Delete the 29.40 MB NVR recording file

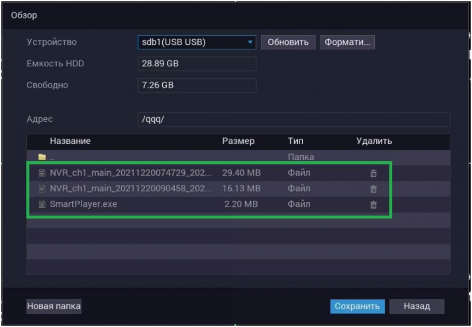click(x=374, y=174)
